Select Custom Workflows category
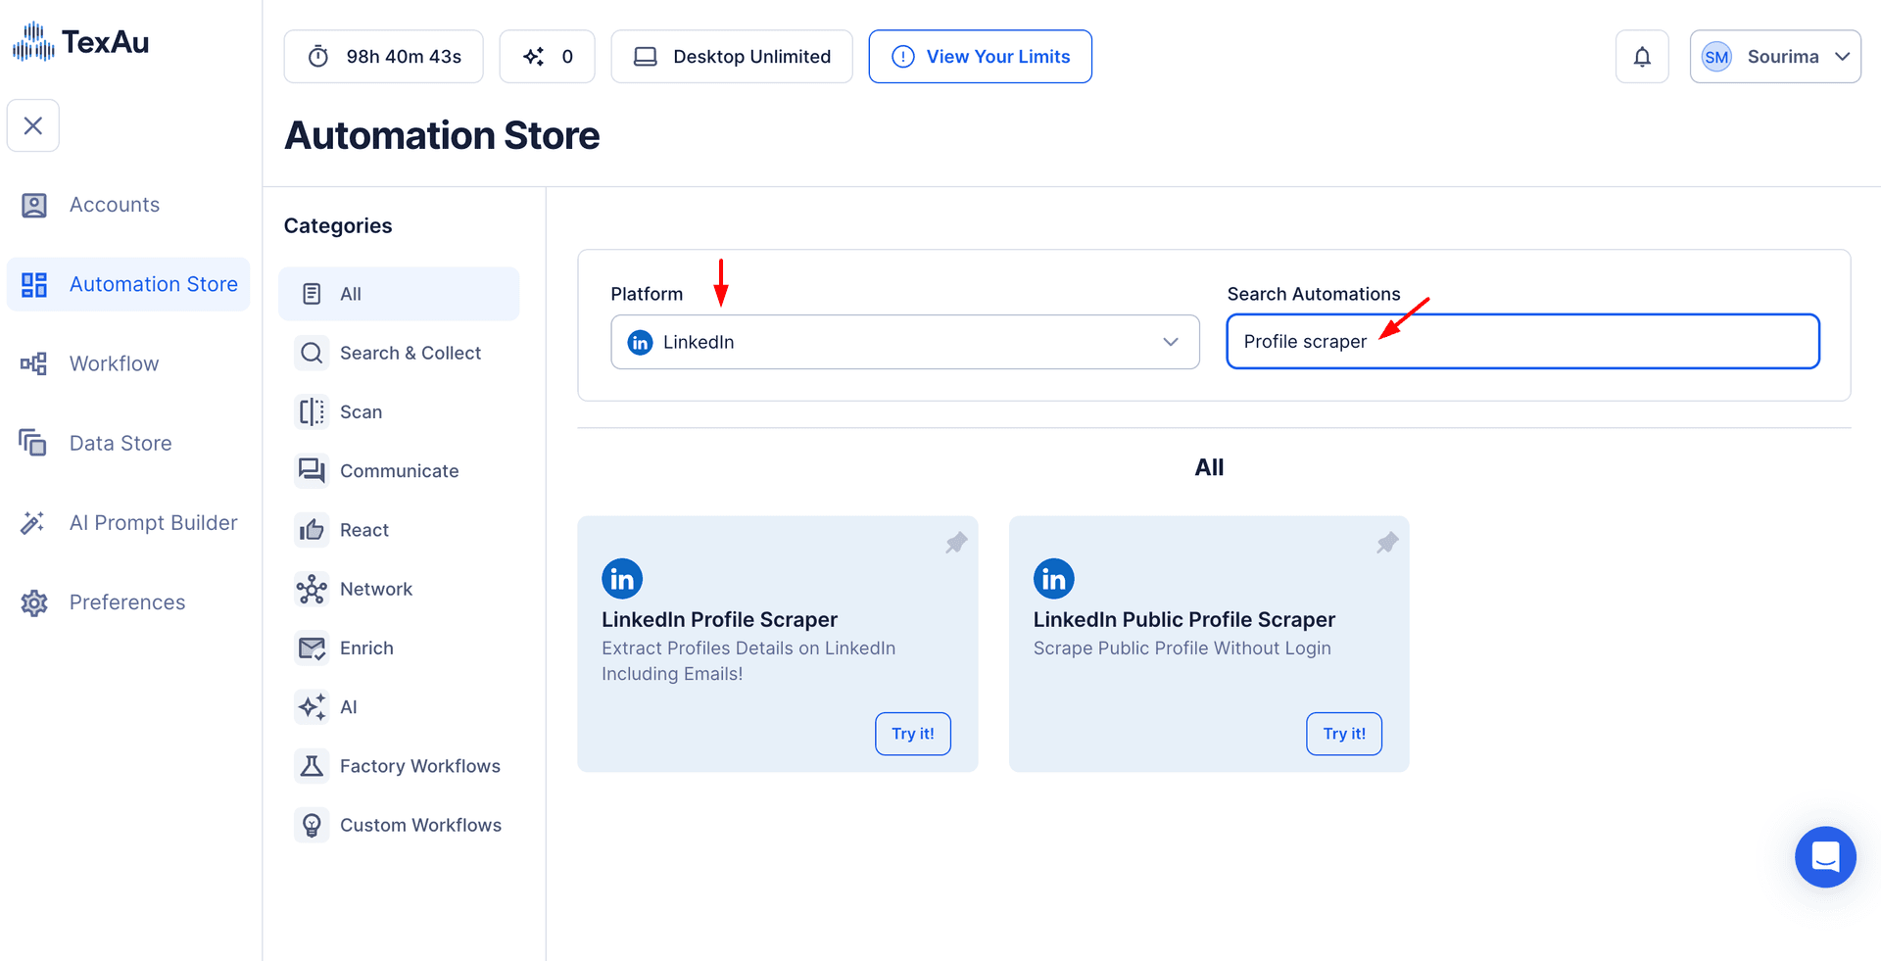The image size is (1881, 961). (399, 825)
